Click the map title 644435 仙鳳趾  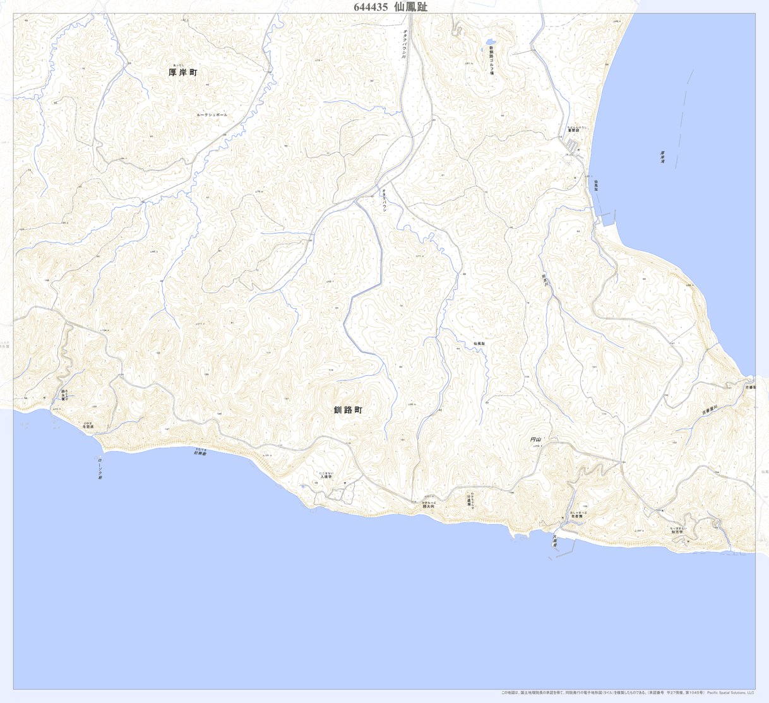(391, 6)
